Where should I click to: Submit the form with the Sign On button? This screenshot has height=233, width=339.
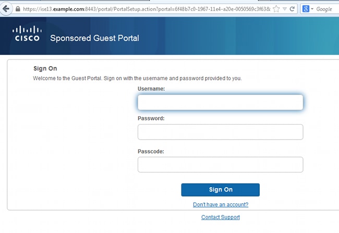pyautogui.click(x=220, y=190)
